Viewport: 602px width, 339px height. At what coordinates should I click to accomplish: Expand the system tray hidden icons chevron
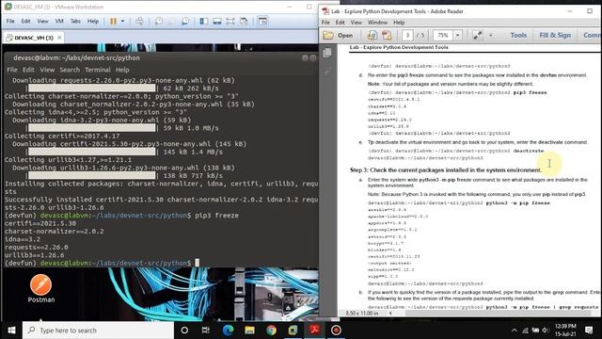click(515, 331)
